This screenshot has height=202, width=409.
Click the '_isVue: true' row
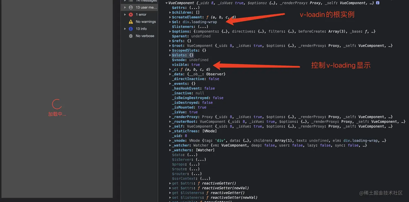point(185,112)
